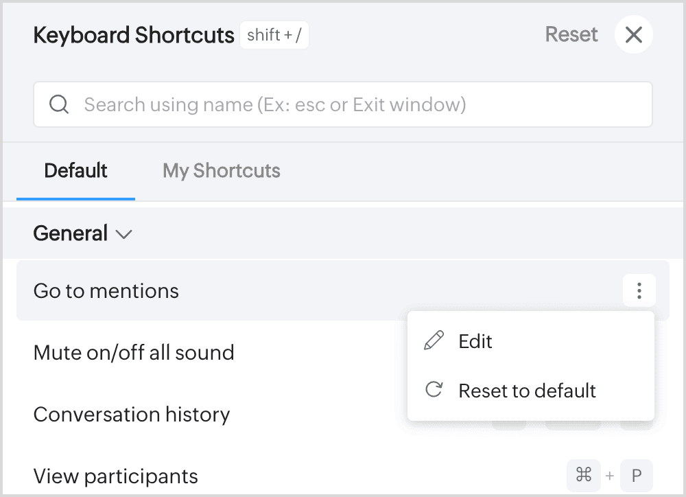Close the Keyboard Shortcuts panel with the X
Screen dimensions: 686x497
pyautogui.click(x=633, y=34)
